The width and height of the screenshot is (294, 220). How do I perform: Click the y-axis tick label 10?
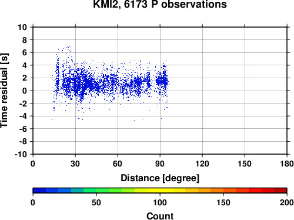pos(22,27)
